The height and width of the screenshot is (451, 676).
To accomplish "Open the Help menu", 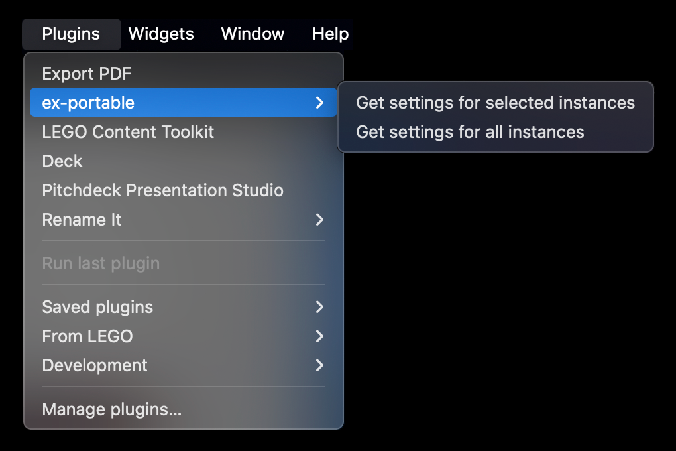I will click(330, 34).
